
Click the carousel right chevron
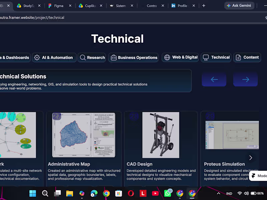tap(251, 158)
